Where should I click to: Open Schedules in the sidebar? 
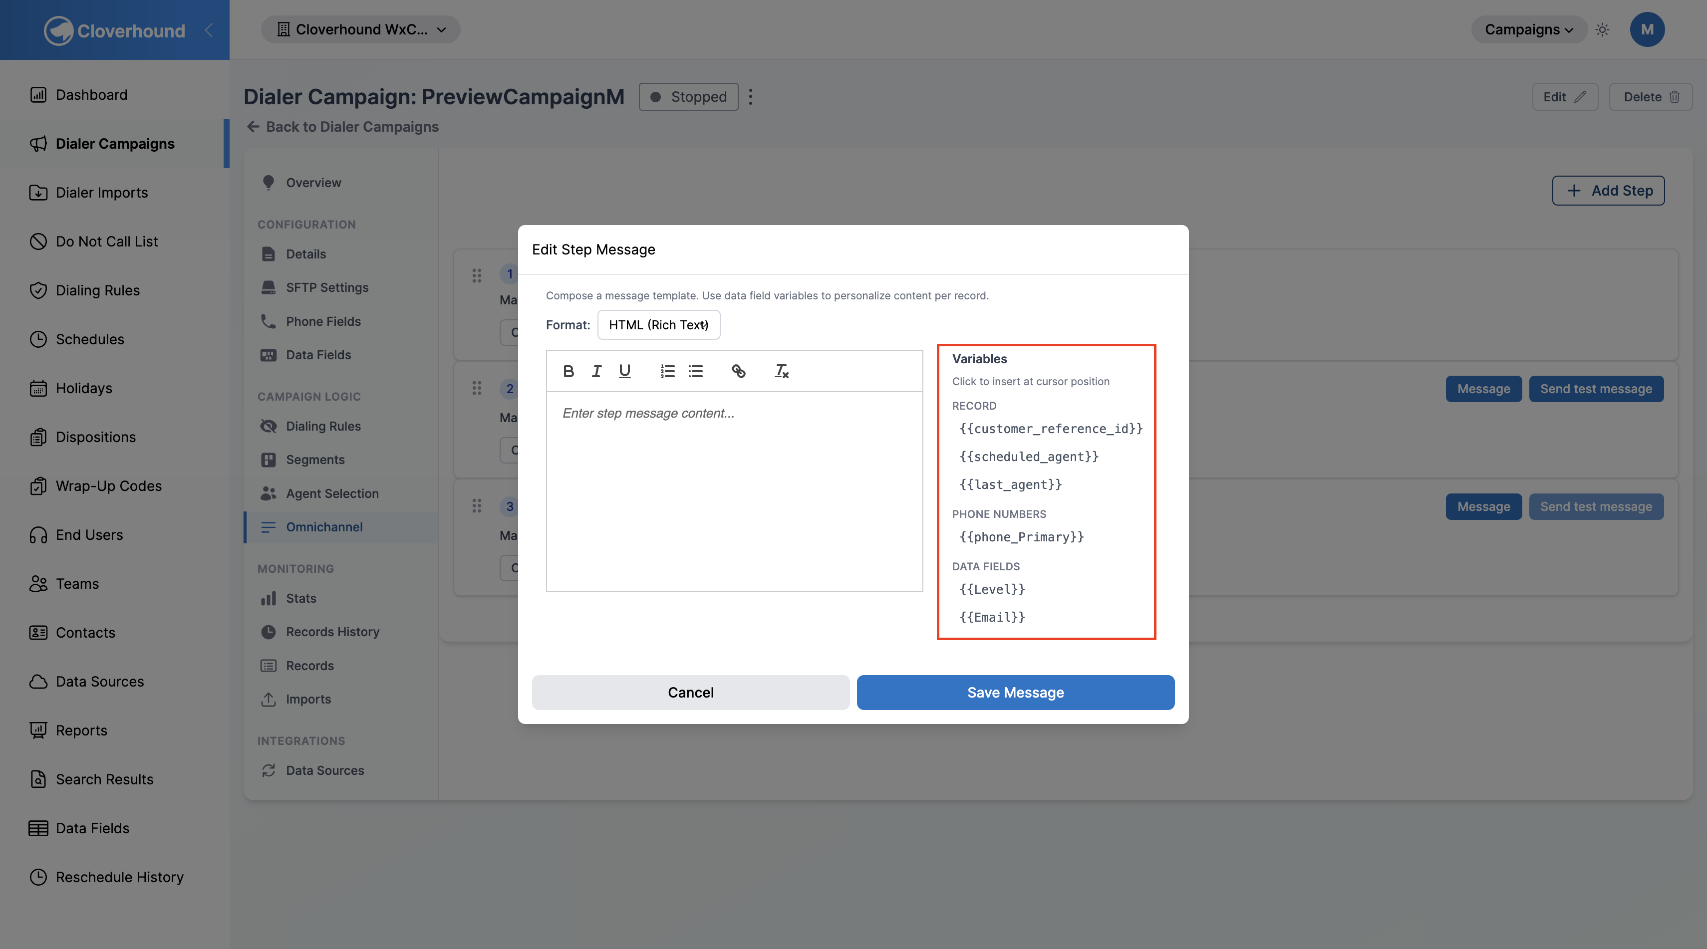114,339
